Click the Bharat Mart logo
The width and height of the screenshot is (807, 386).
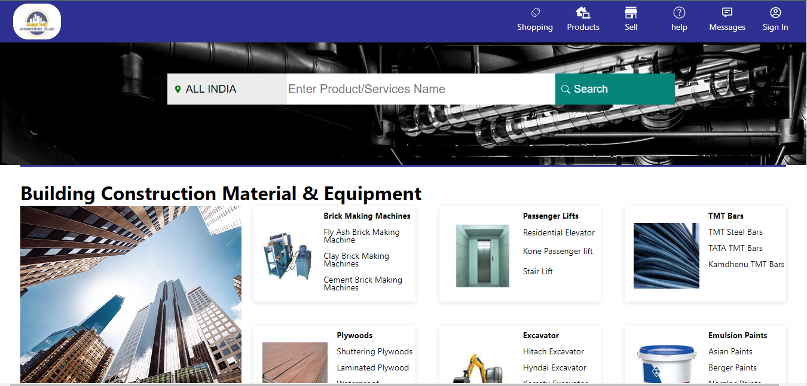click(37, 22)
